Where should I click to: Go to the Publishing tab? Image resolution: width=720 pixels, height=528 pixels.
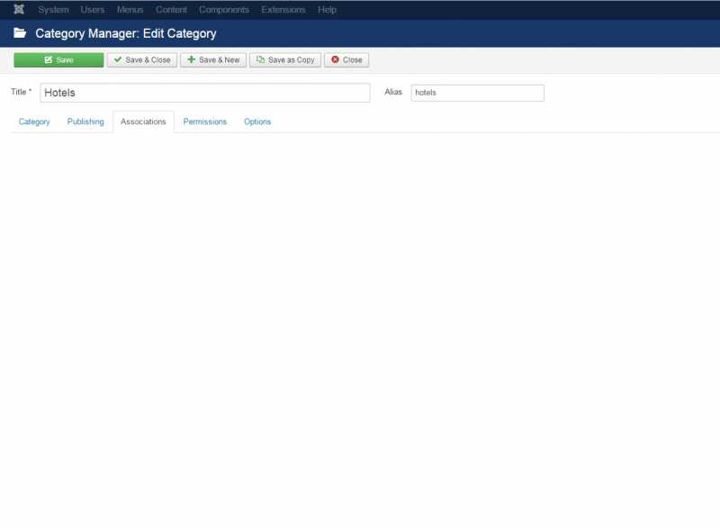click(x=85, y=121)
